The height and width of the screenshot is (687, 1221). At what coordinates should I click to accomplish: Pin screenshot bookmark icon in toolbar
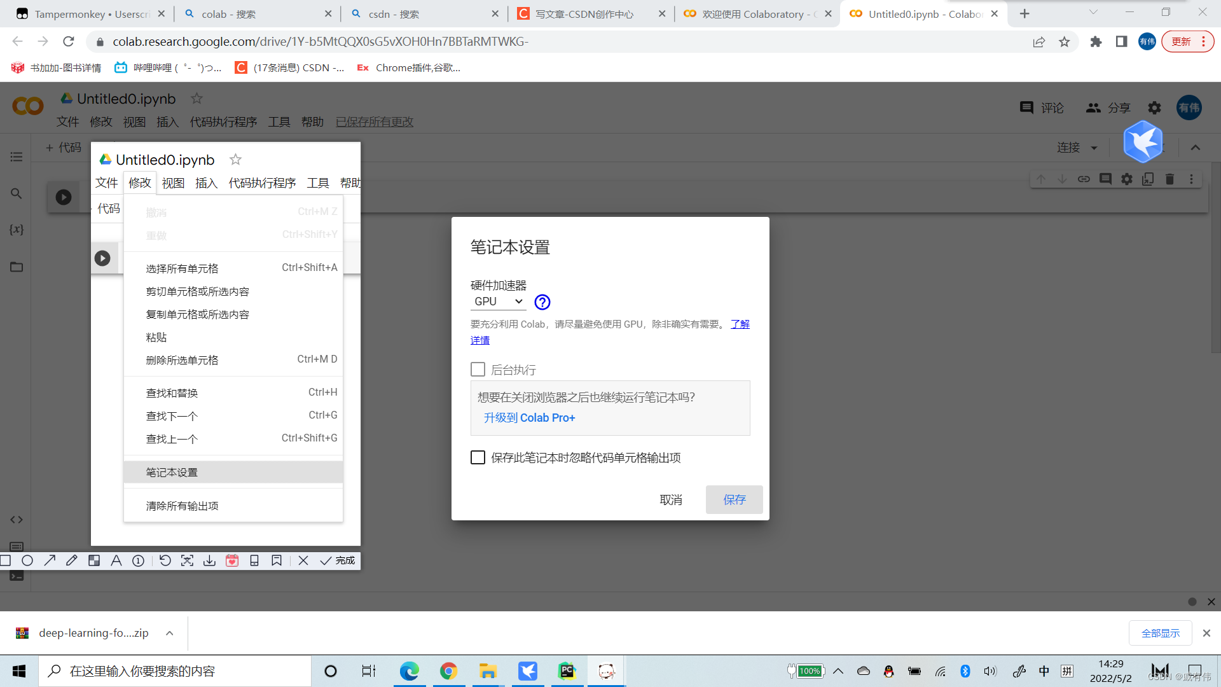pyautogui.click(x=277, y=560)
